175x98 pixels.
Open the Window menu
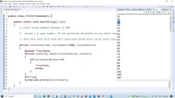43,4
